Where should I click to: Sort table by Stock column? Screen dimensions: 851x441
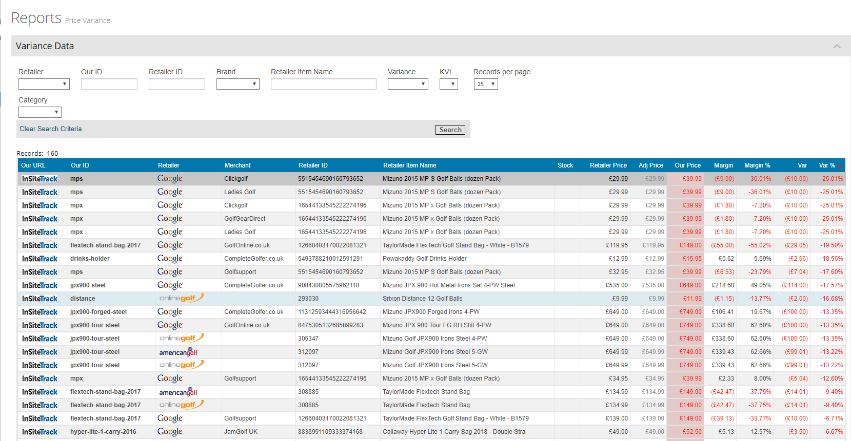[x=565, y=165]
